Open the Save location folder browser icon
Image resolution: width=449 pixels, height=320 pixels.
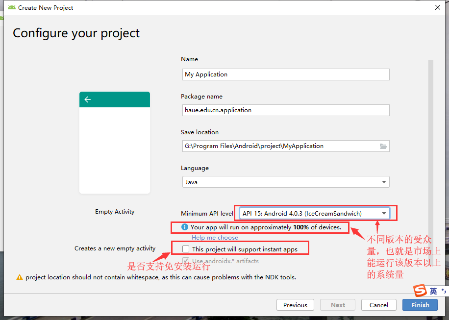[x=383, y=146]
